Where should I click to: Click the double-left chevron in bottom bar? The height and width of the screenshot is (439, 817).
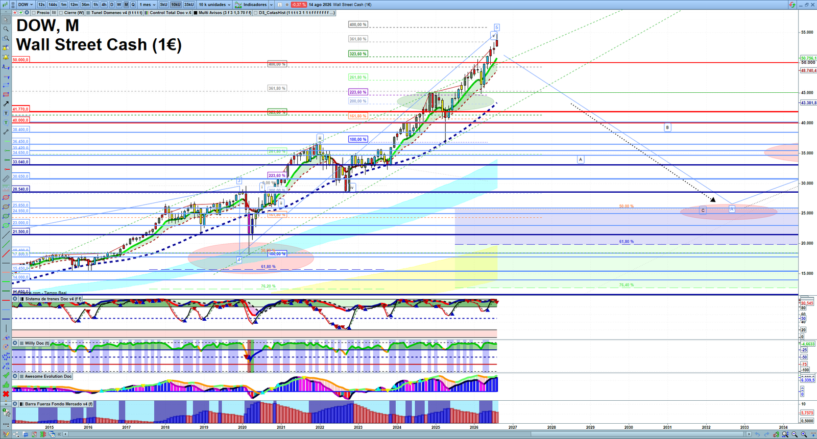[59, 434]
